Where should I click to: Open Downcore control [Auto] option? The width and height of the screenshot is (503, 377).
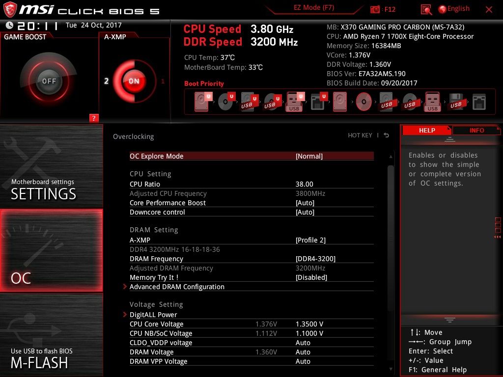coord(251,212)
